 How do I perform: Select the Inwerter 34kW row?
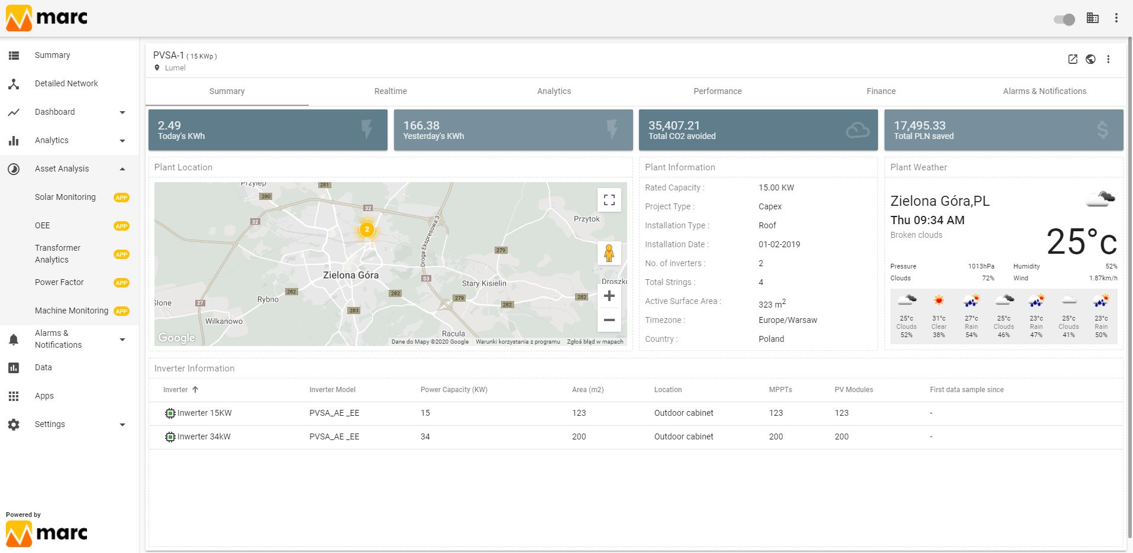coord(636,437)
